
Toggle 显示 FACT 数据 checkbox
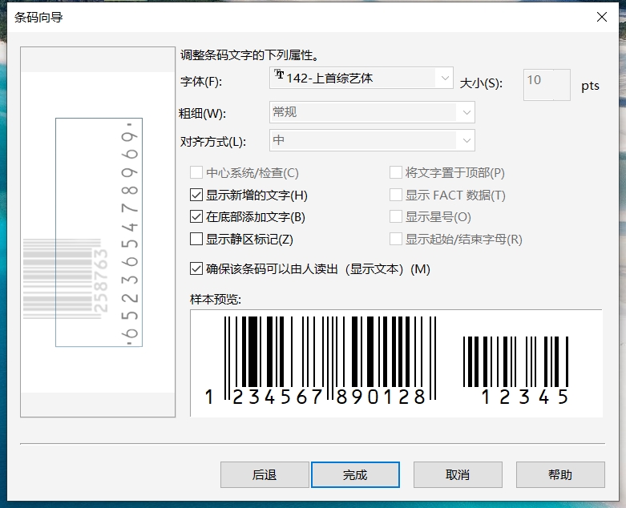(396, 196)
